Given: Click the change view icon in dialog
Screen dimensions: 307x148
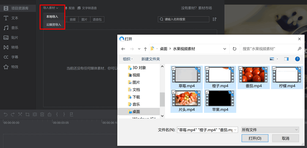Looking at the screenshot, I should pyautogui.click(x=272, y=59).
